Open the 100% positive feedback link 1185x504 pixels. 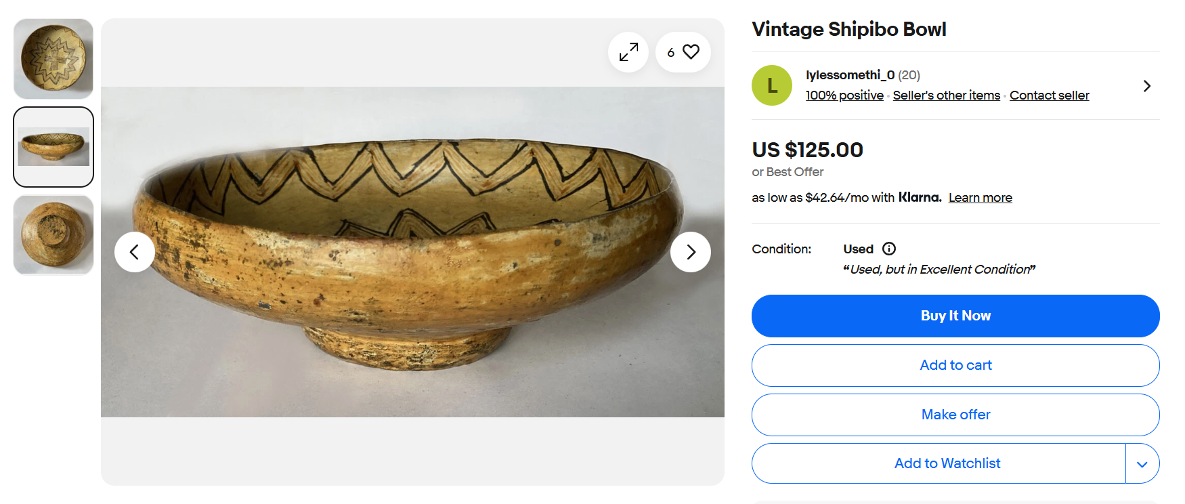[844, 96]
